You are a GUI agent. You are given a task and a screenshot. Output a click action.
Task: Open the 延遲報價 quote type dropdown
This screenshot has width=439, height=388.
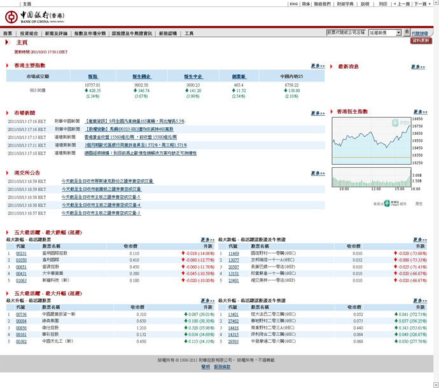click(x=385, y=32)
